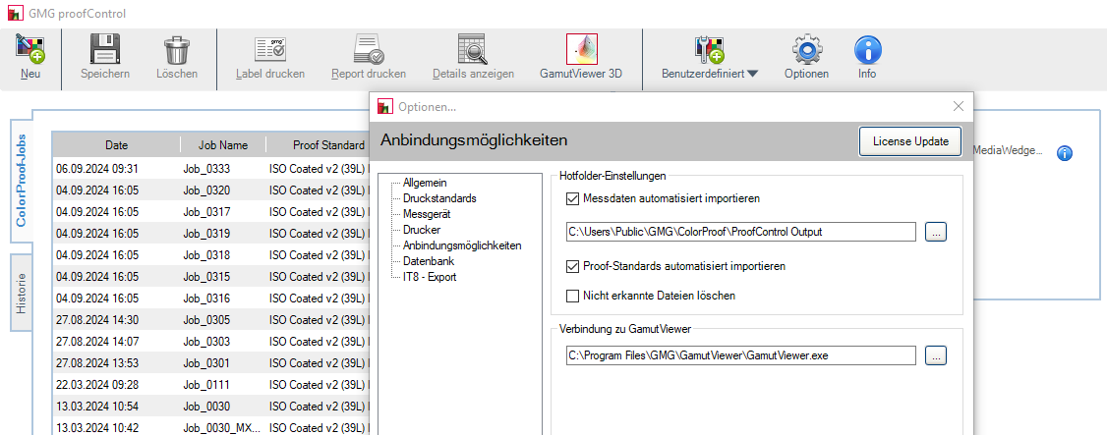This screenshot has width=1107, height=435.
Task: Select the Job_0318 row
Action: click(x=210, y=255)
